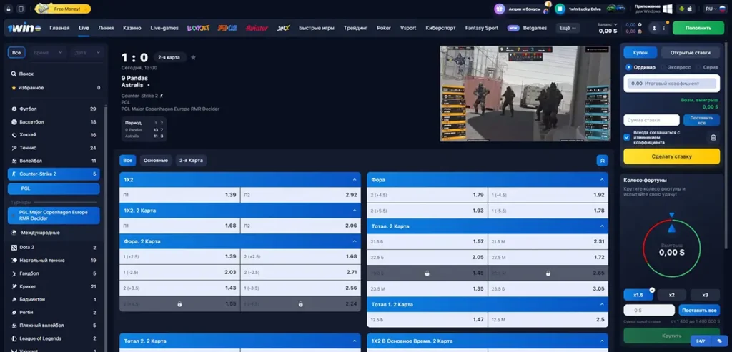The width and height of the screenshot is (732, 352).
Task: Select the x1.5 wheel multiplier
Action: tap(638, 295)
